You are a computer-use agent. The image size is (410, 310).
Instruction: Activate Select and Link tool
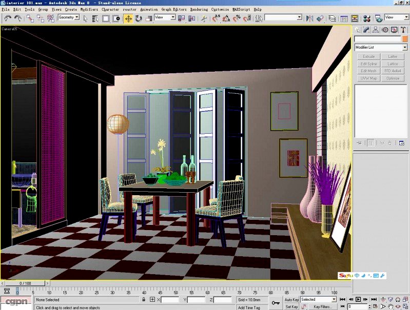click(30, 18)
